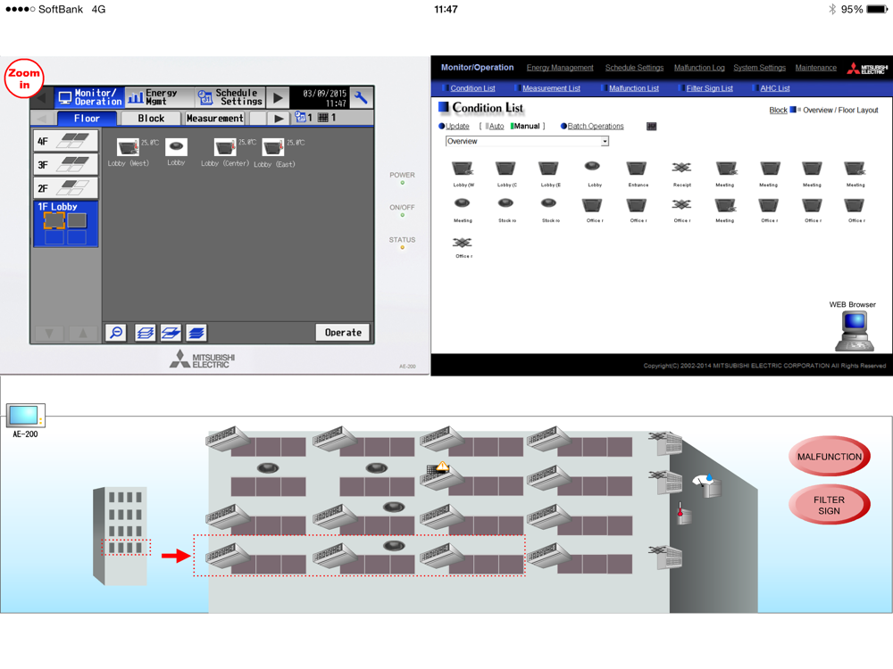Image resolution: width=893 pixels, height=669 pixels.
Task: Open Monitor/Operation on touch panel
Action: 90,97
